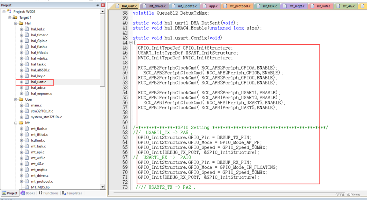The width and height of the screenshot is (367, 200).
Task: Open the Templates panel tab
Action: coord(72,193)
